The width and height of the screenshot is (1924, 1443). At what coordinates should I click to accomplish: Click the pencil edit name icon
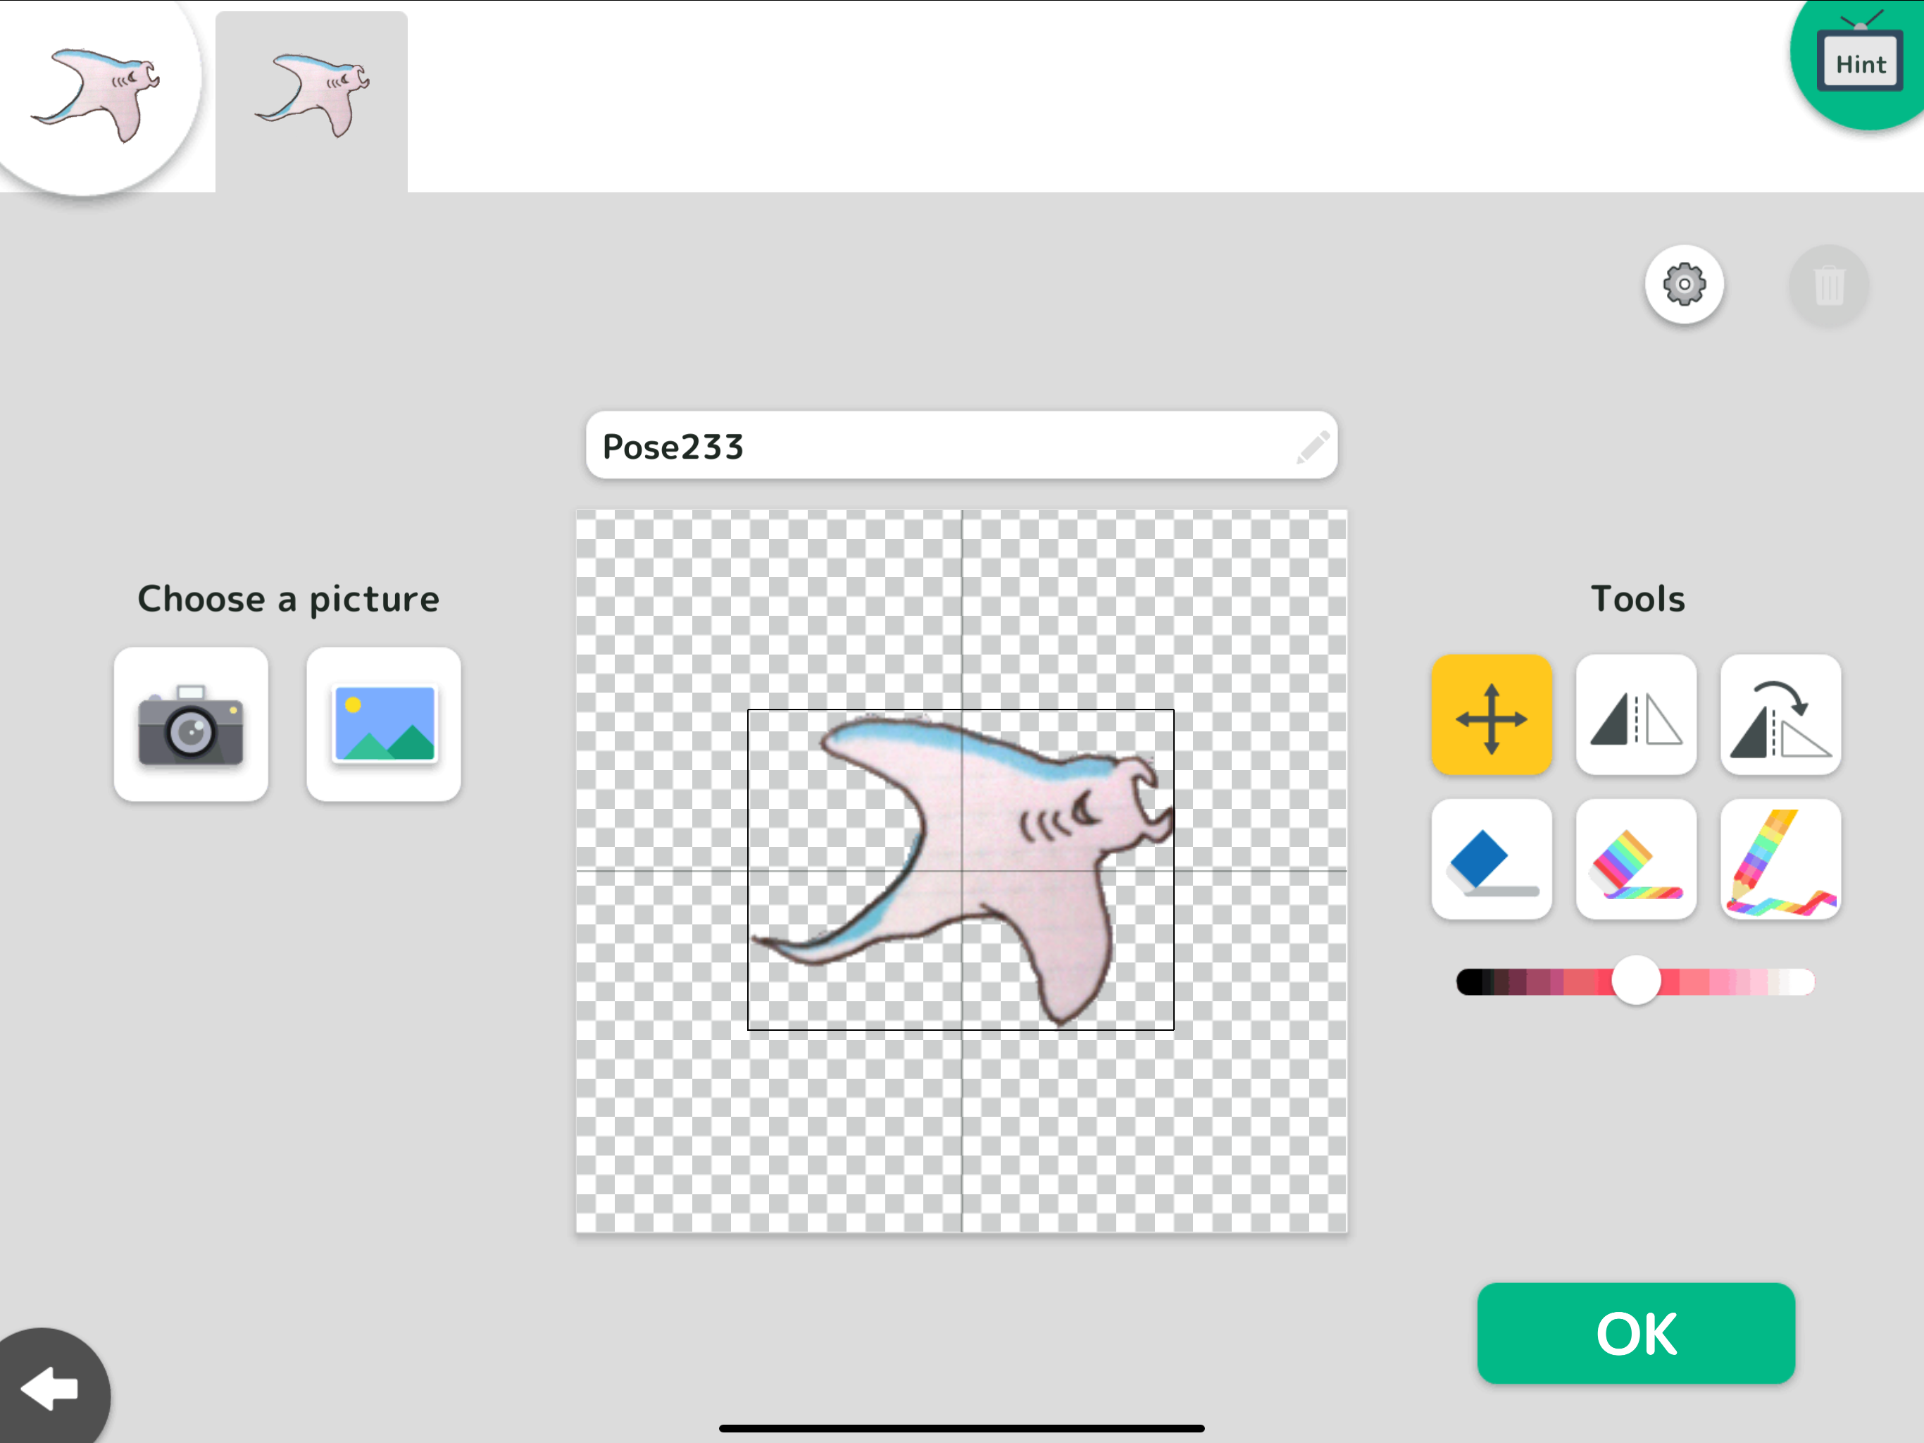[1312, 447]
